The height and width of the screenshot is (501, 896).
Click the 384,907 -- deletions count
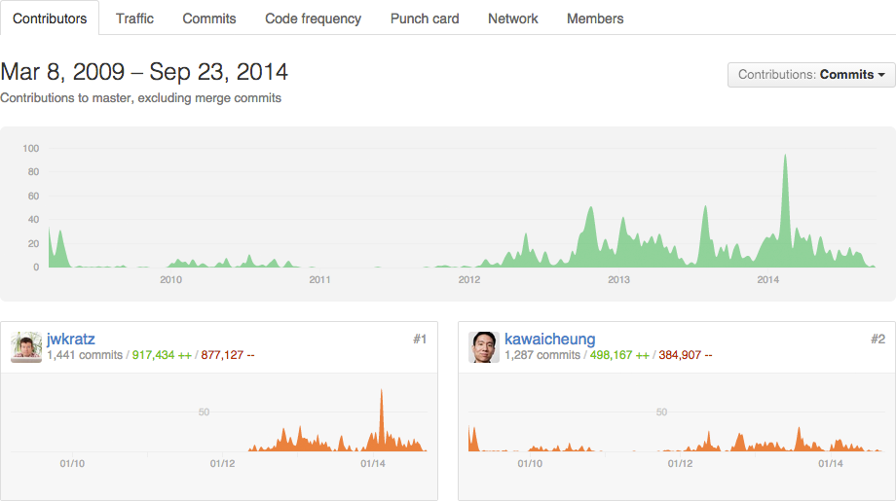click(685, 355)
